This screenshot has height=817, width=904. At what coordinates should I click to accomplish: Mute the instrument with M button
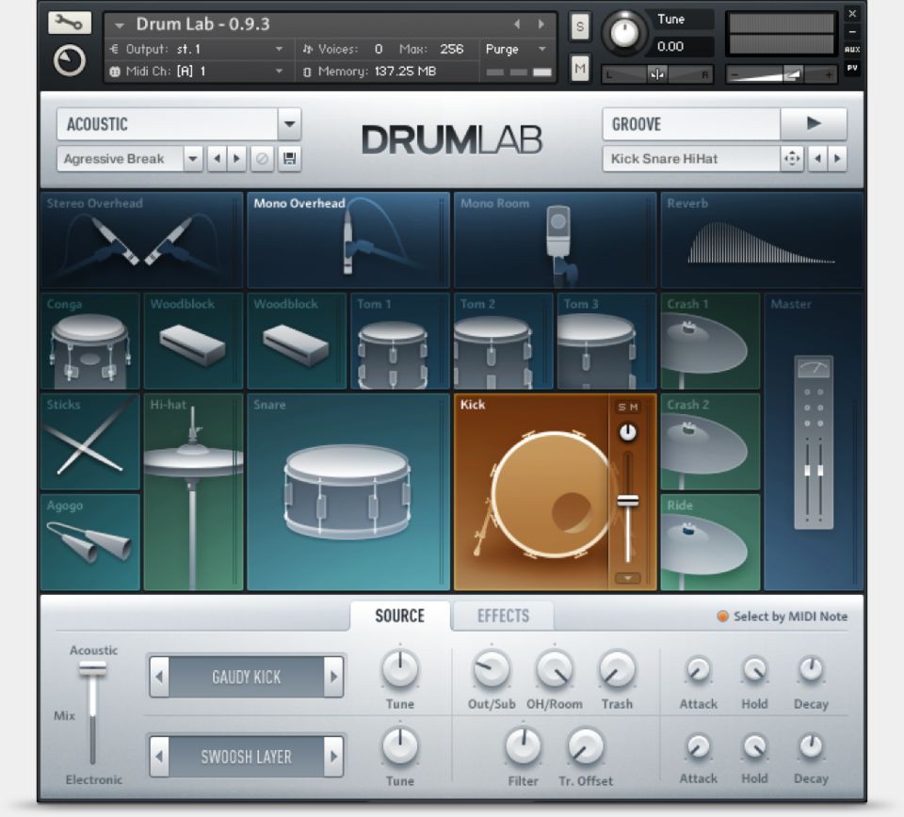click(x=580, y=67)
